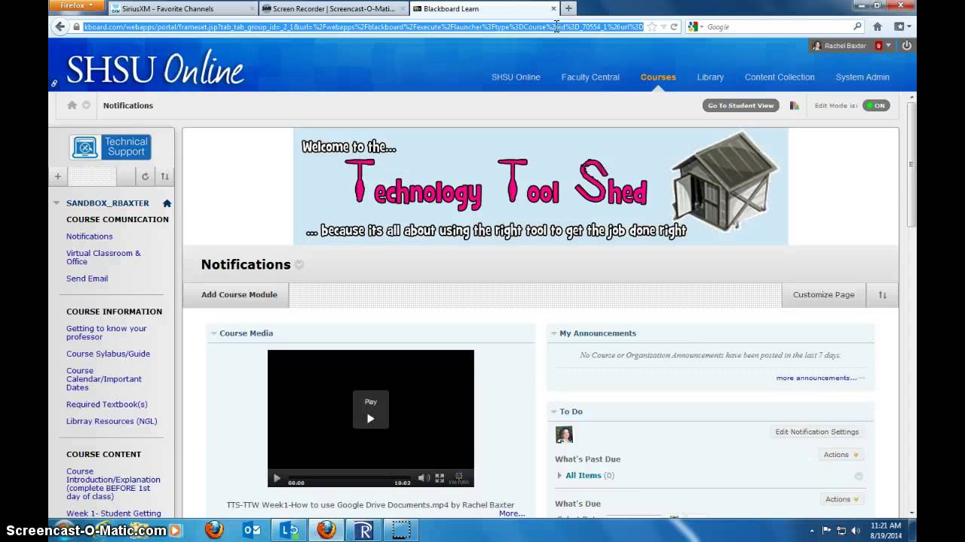Bookmark this page with the star icon
The height and width of the screenshot is (542, 965).
(652, 27)
